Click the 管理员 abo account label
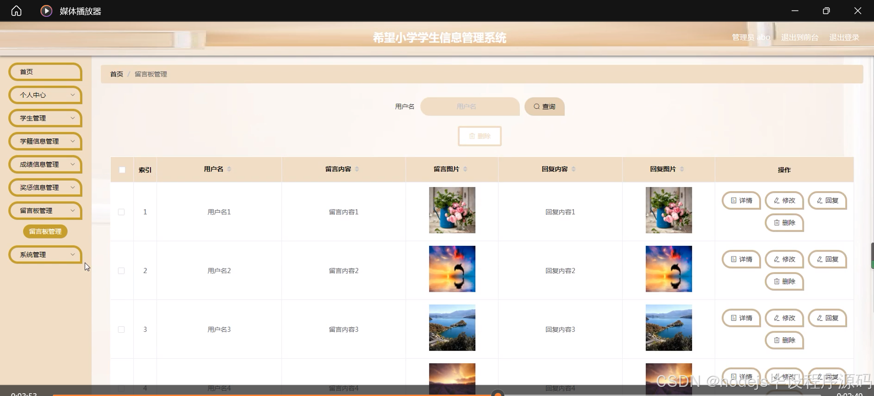The image size is (874, 396). 751,37
